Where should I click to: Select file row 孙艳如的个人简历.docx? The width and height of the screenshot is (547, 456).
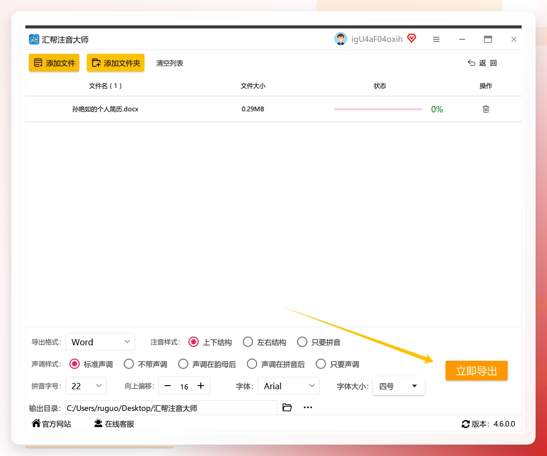tap(273, 109)
